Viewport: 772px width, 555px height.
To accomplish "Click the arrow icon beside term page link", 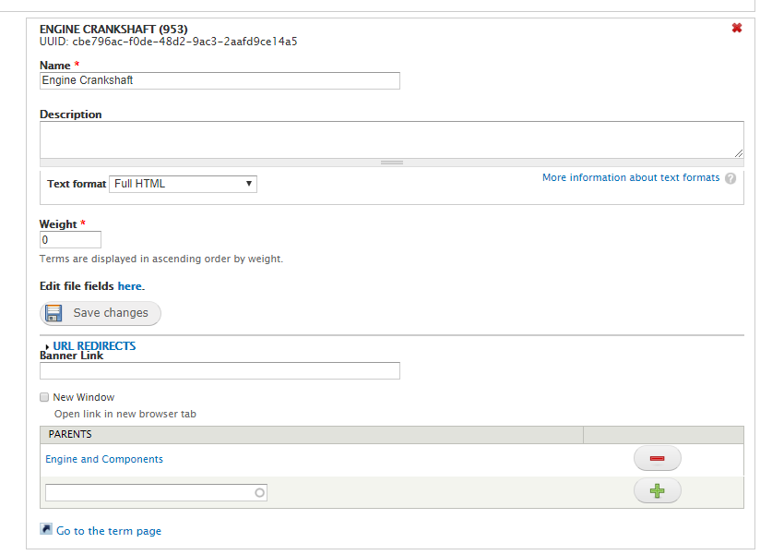I will pos(46,529).
